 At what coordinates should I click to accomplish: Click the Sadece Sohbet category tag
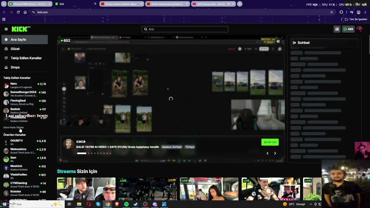point(172,147)
